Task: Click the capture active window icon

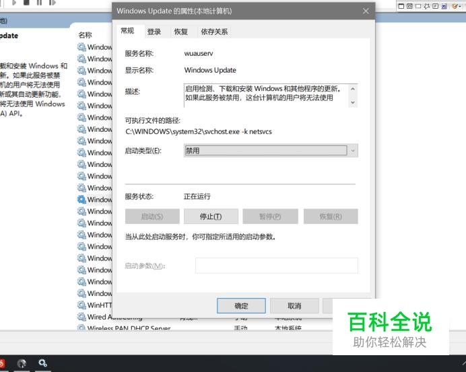Action: point(401,6)
